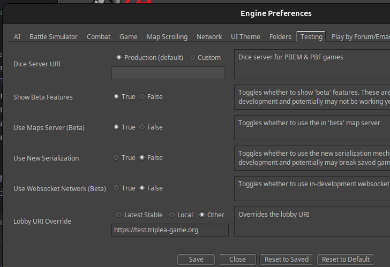This screenshot has height=267, width=390.
Task: Switch to Map Scrolling tab
Action: tap(167, 37)
